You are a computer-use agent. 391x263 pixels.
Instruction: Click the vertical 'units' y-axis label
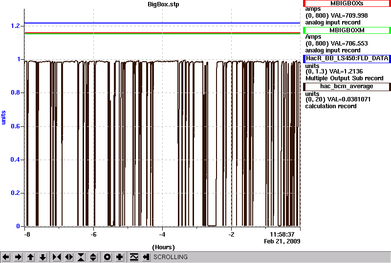tap(3, 118)
